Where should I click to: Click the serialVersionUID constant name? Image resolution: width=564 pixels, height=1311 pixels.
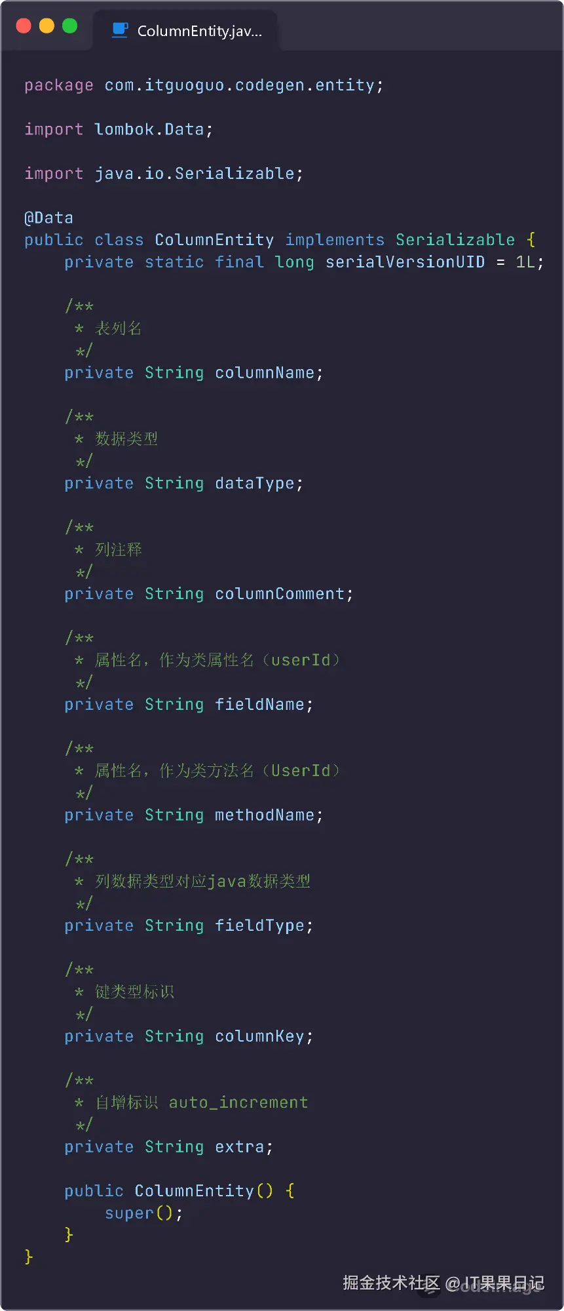pos(405,262)
